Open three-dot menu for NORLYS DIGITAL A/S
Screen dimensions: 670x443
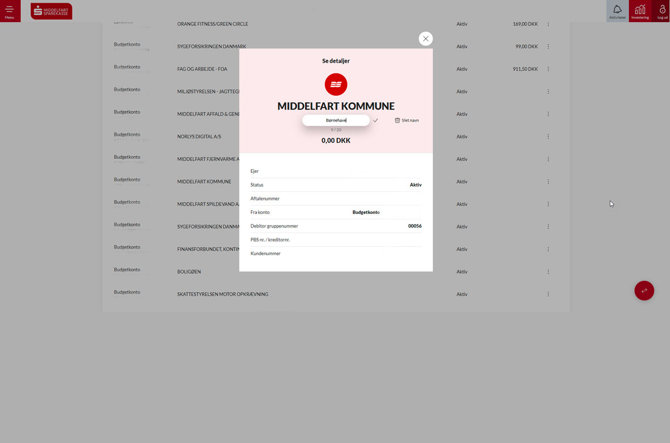click(548, 137)
